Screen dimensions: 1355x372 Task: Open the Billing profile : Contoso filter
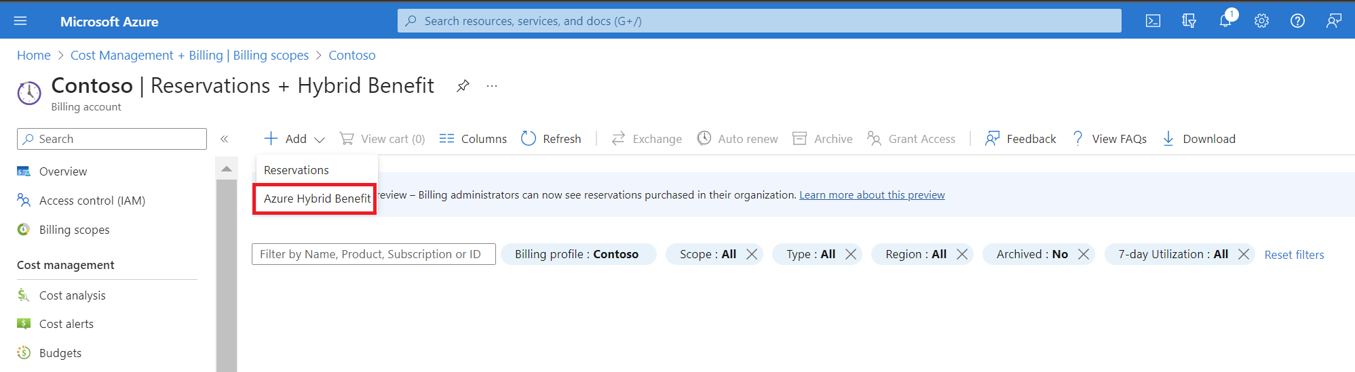[579, 254]
